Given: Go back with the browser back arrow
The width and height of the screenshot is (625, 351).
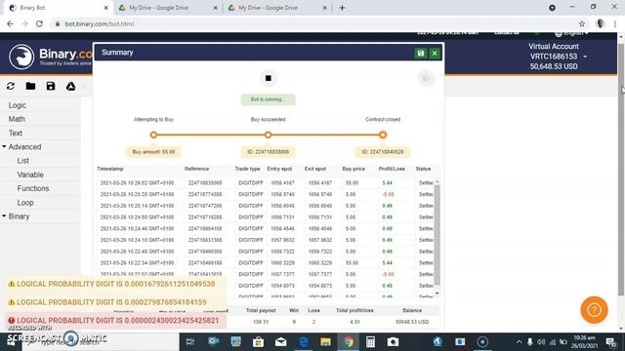Looking at the screenshot, I should coord(10,23).
